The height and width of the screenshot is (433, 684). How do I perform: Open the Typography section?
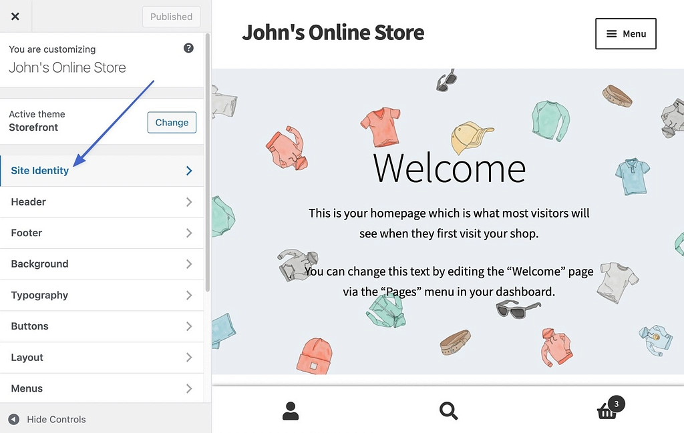(102, 296)
